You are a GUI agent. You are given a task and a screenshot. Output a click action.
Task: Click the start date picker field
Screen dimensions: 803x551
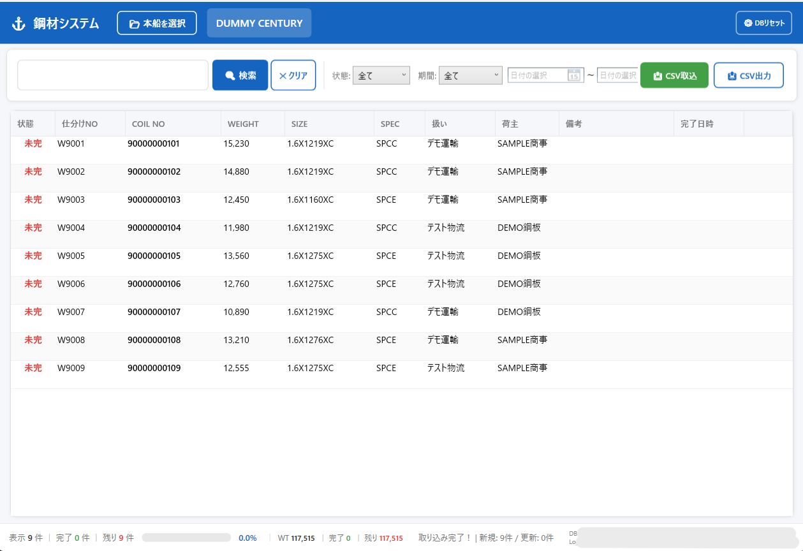point(545,75)
